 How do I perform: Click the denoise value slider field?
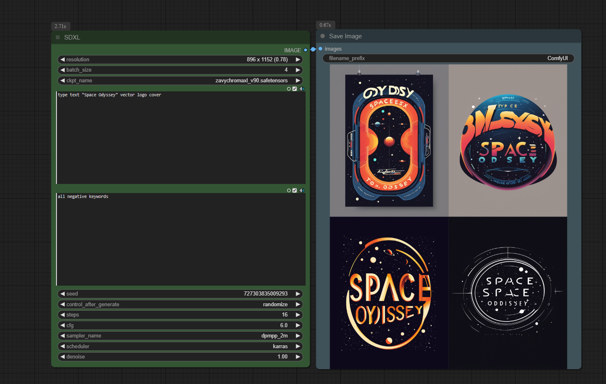[x=180, y=357]
